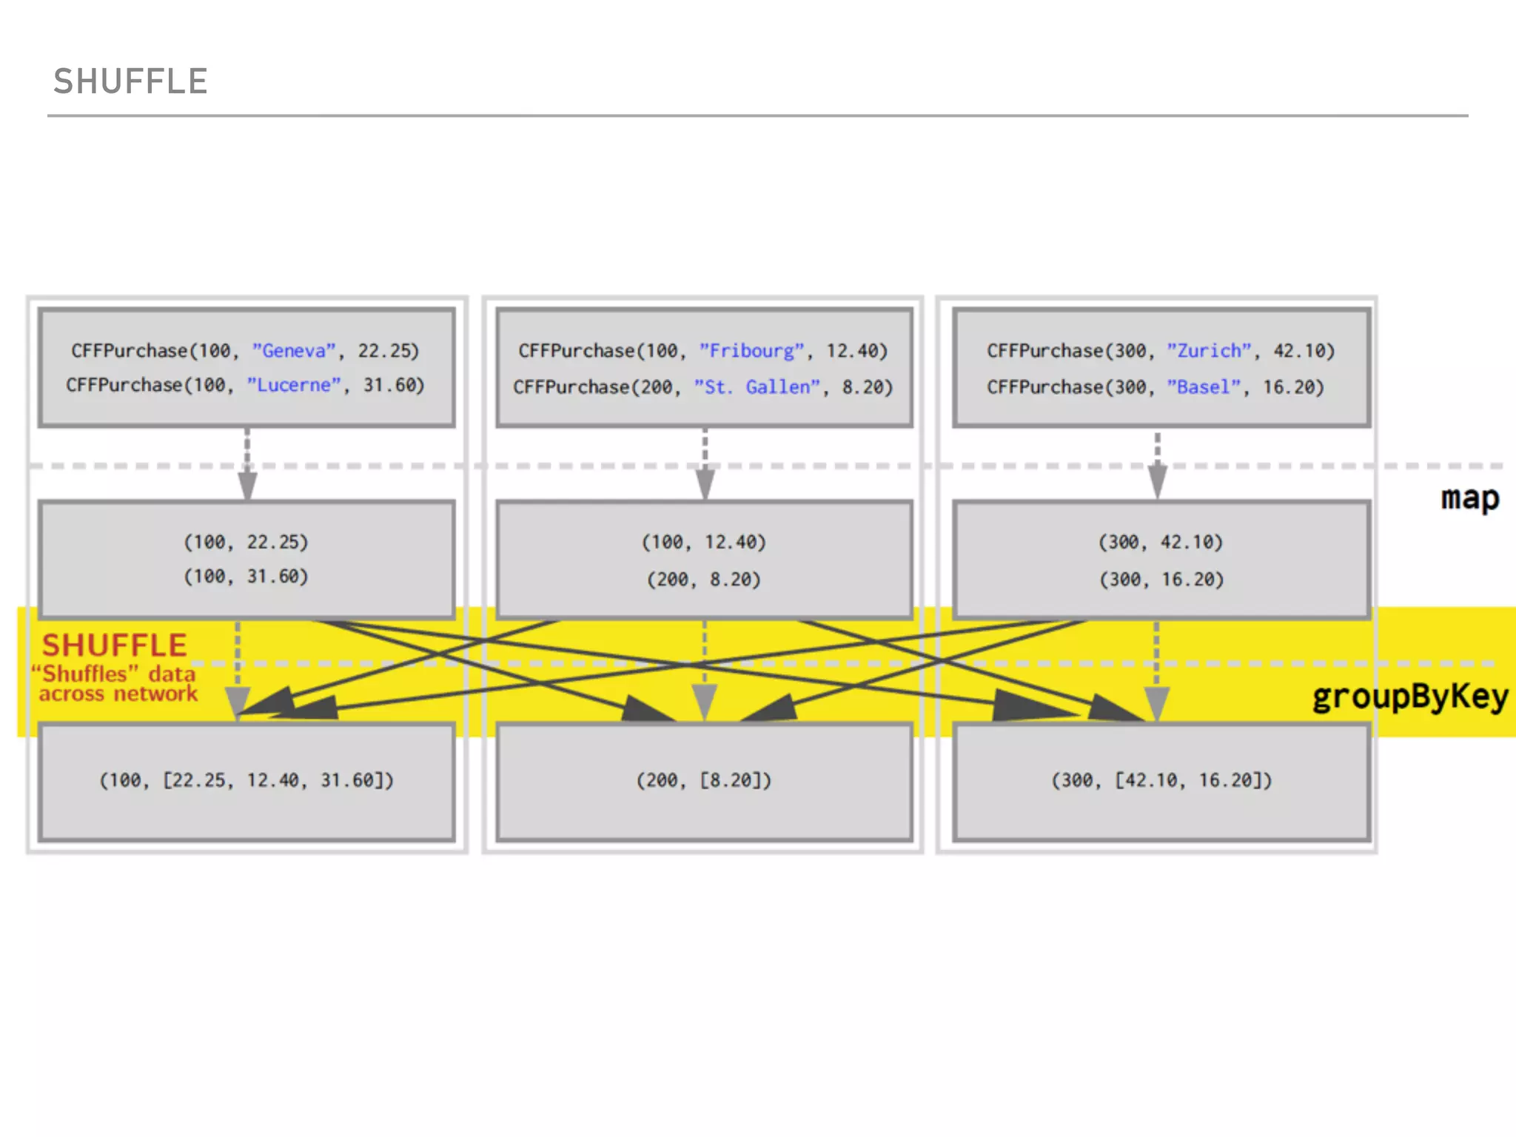Click the Basel purchase record
This screenshot has width=1516, height=1137.
(x=1155, y=386)
